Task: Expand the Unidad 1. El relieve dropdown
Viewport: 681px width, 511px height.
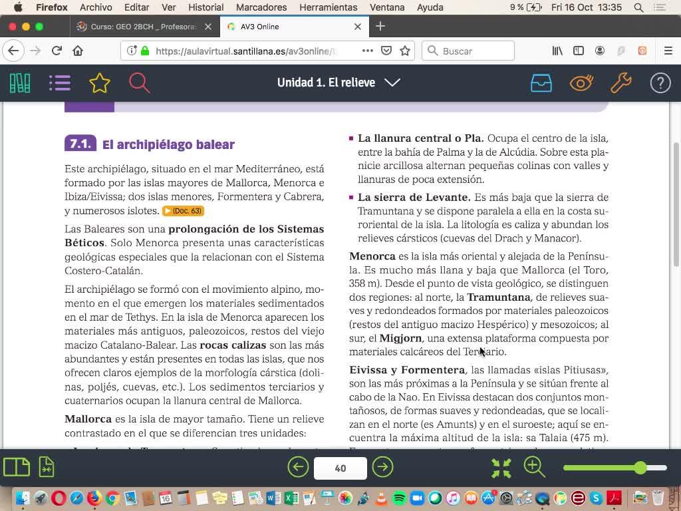Action: coord(392,83)
